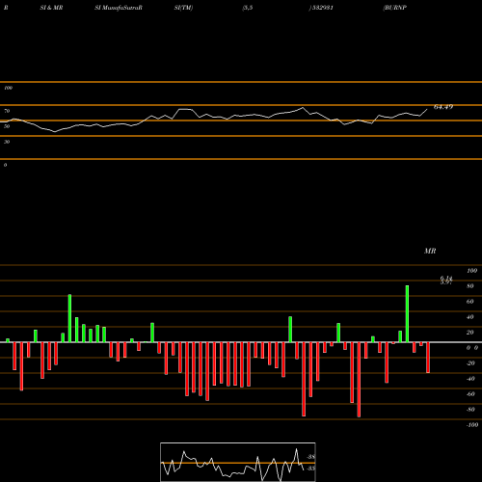This screenshot has width=482, height=482.
Task: Click the 64.49 RSI value label
Action: [x=443, y=107]
